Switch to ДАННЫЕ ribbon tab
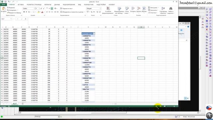Viewport: 213px width, 120px height. [x=57, y=5]
